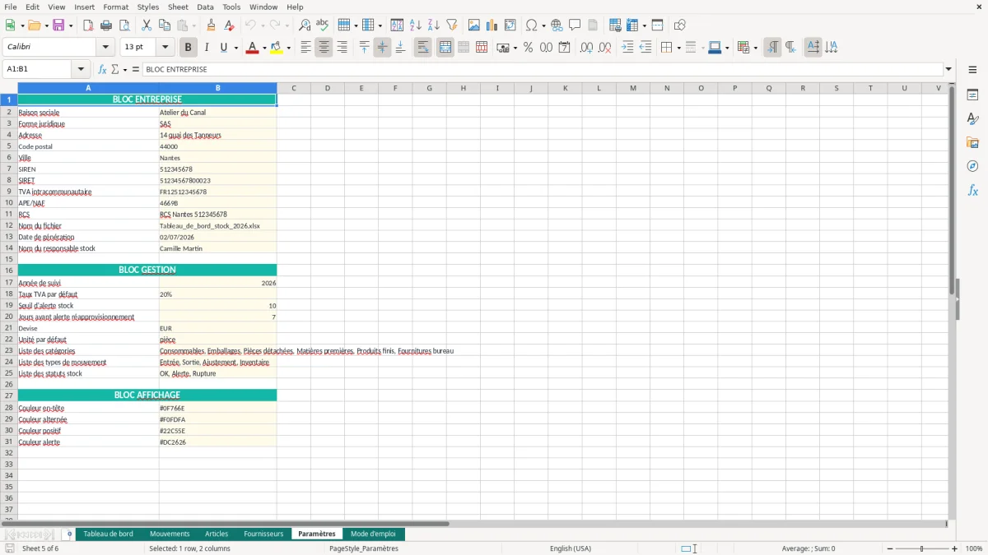Expand the Name Box dropdown

click(81, 69)
